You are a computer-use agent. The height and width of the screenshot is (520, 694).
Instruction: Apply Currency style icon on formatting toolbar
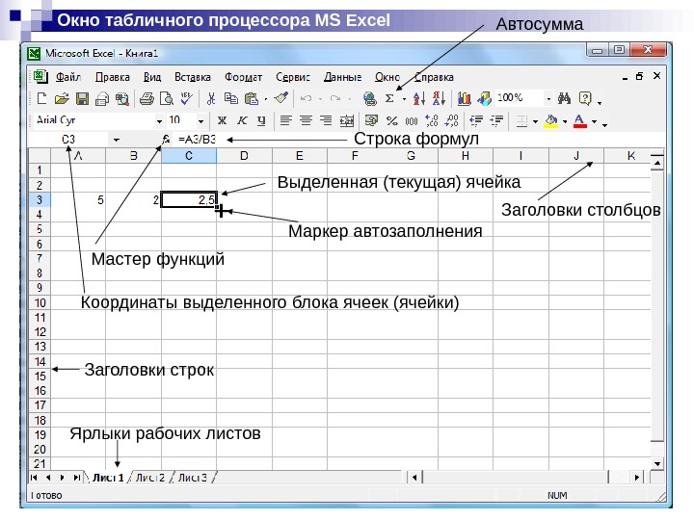click(x=371, y=120)
